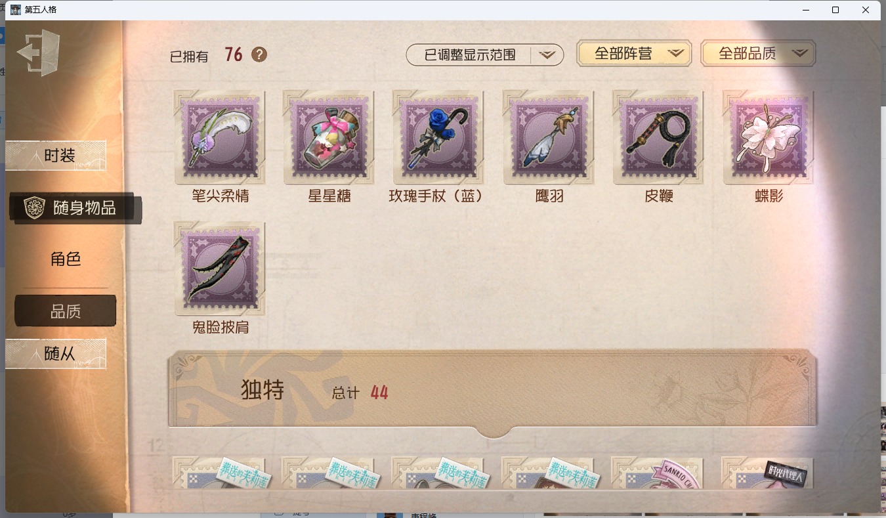Open the 全部品质 quality filter
Image resolution: width=886 pixels, height=518 pixels.
(x=759, y=54)
